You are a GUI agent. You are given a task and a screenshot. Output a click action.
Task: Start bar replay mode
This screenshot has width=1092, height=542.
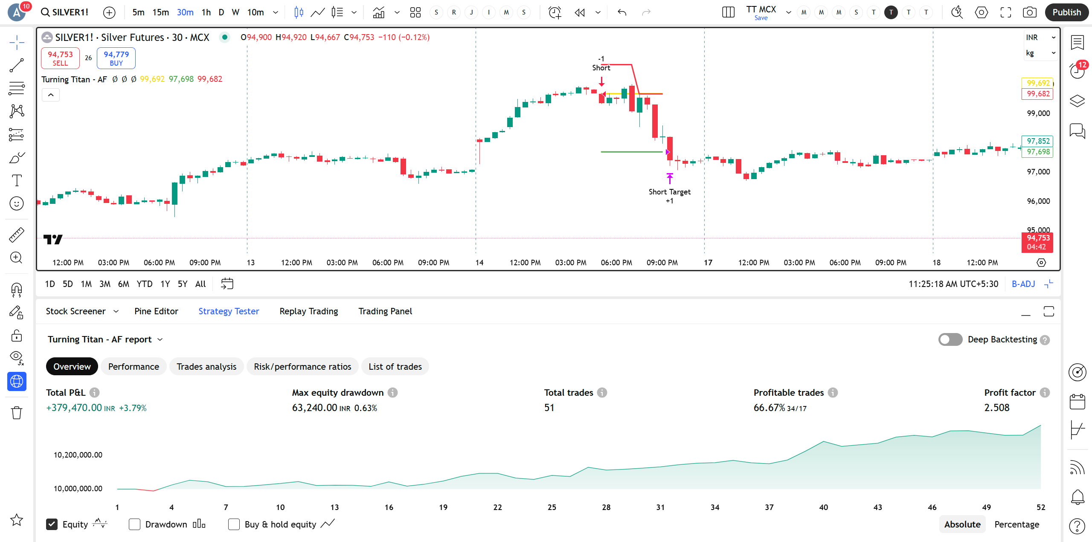tap(579, 12)
